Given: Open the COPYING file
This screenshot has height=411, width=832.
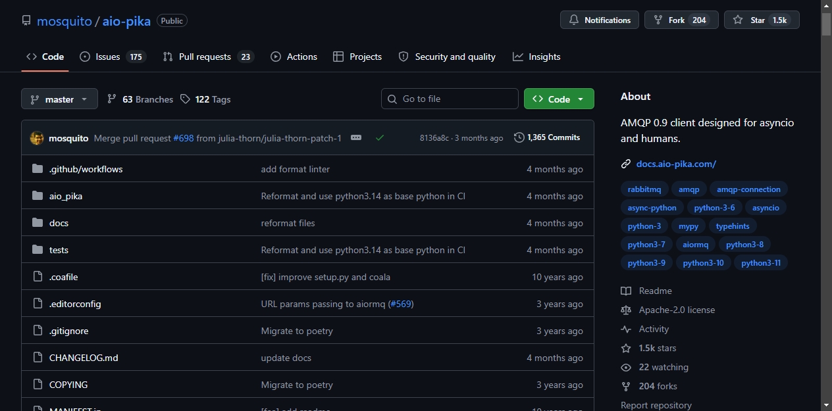Looking at the screenshot, I should tap(68, 385).
